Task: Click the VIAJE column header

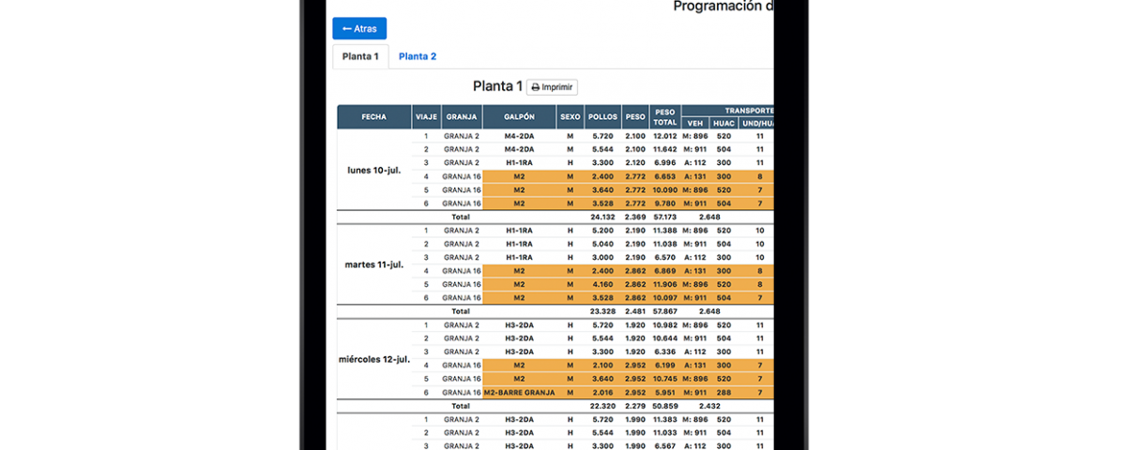Action: (425, 117)
